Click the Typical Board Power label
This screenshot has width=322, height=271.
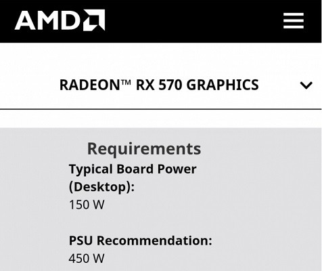pyautogui.click(x=133, y=169)
